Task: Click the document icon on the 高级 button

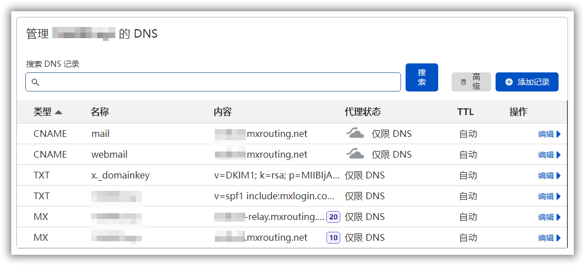Action: pos(463,82)
